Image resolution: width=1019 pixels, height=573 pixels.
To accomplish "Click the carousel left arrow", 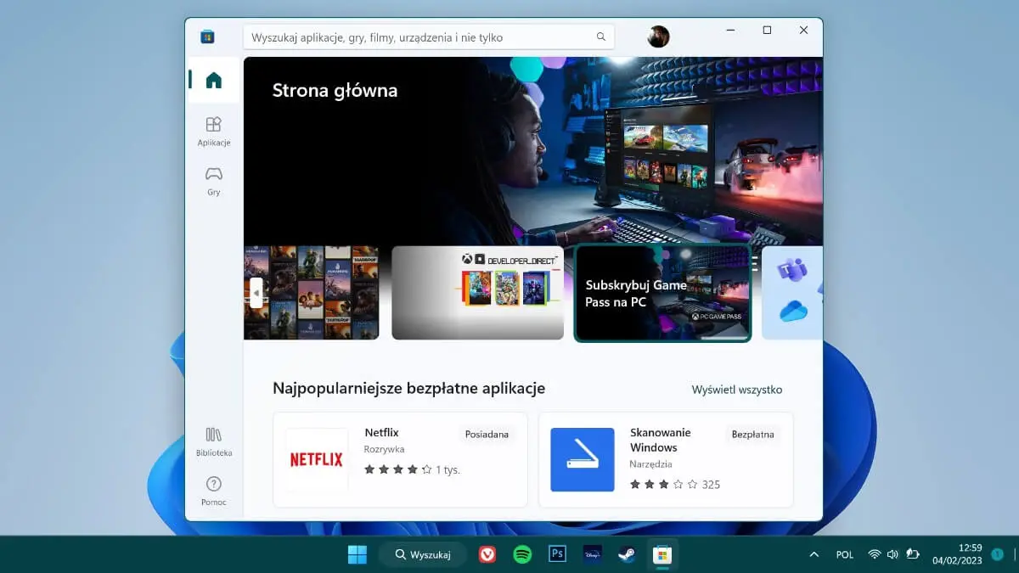I will click(x=256, y=293).
